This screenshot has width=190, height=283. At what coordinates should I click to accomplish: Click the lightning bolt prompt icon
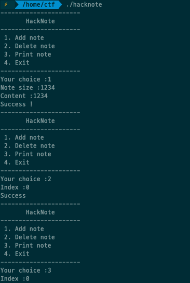[6, 4]
